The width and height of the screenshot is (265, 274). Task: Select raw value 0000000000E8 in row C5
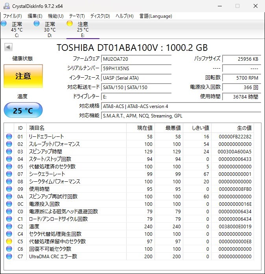tap(235, 242)
